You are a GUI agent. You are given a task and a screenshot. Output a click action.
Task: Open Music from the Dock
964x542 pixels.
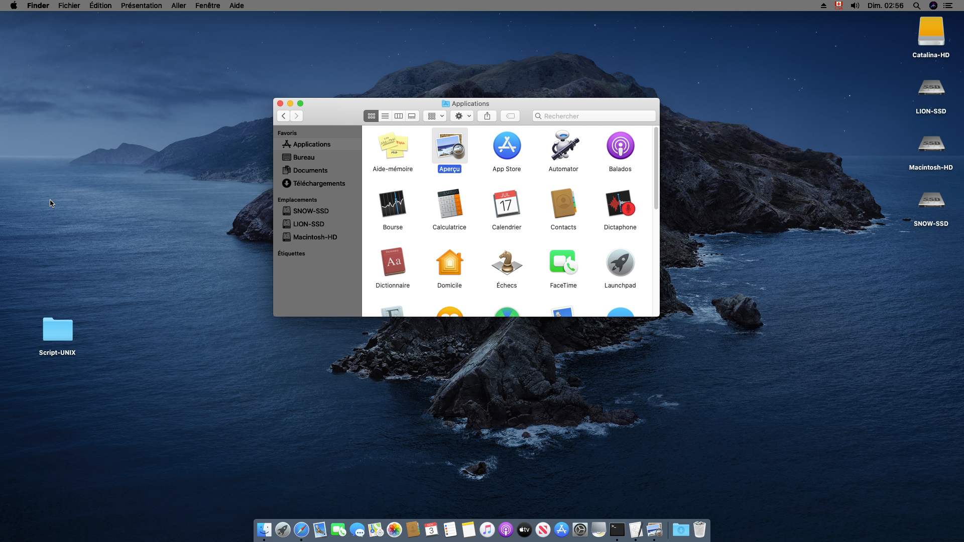487,529
